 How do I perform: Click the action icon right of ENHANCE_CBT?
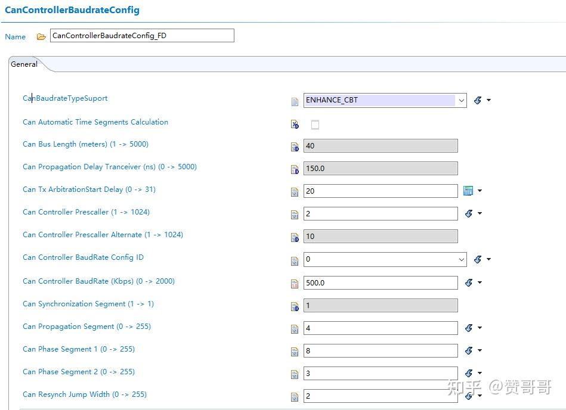[x=478, y=100]
